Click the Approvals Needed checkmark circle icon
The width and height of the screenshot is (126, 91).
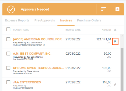point(11,9)
